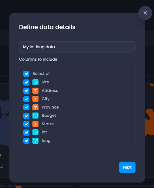Deselect the City column checkbox
154x188 pixels.
(26, 99)
